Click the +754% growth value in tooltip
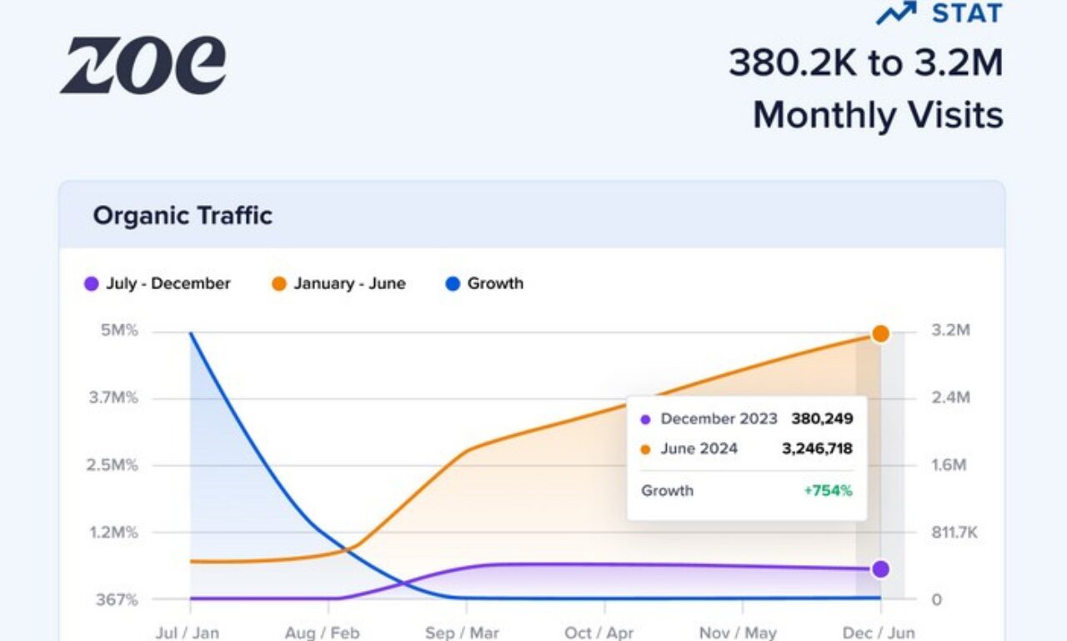Screen dimensions: 1067x641 pyautogui.click(x=828, y=491)
